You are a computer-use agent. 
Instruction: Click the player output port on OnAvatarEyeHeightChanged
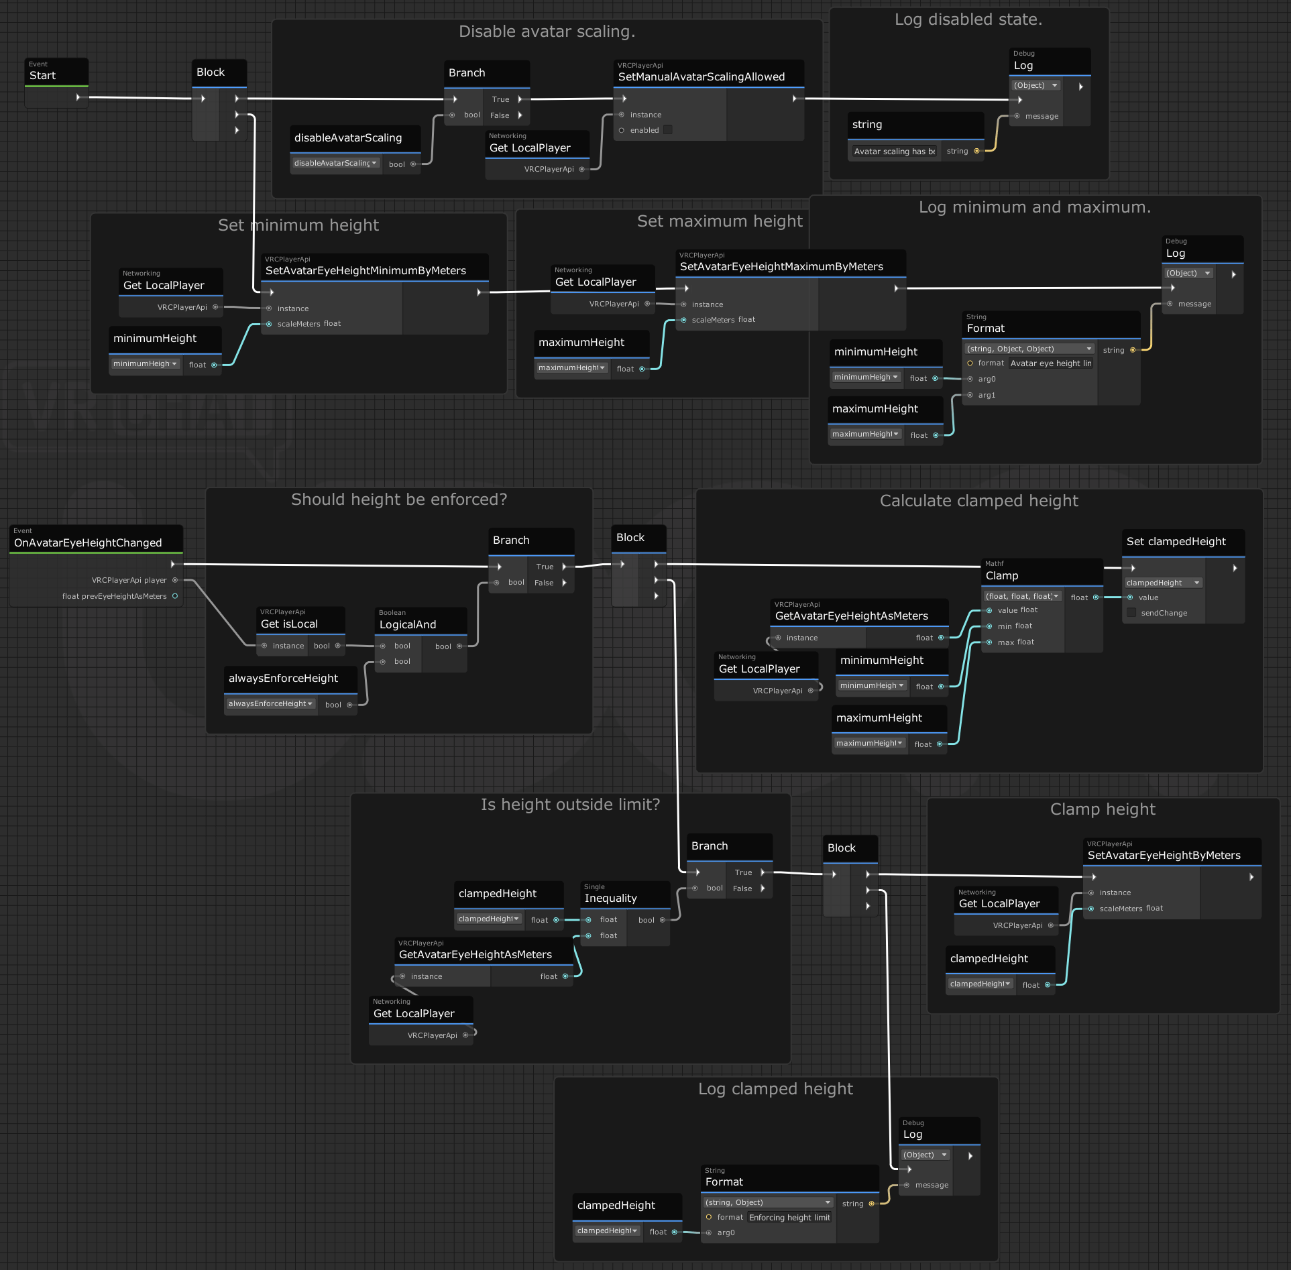[175, 580]
